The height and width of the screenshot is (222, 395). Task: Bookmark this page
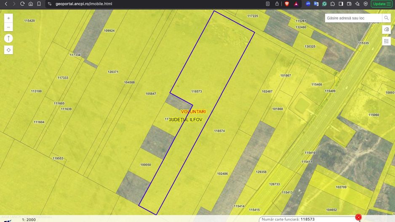(x=39, y=4)
